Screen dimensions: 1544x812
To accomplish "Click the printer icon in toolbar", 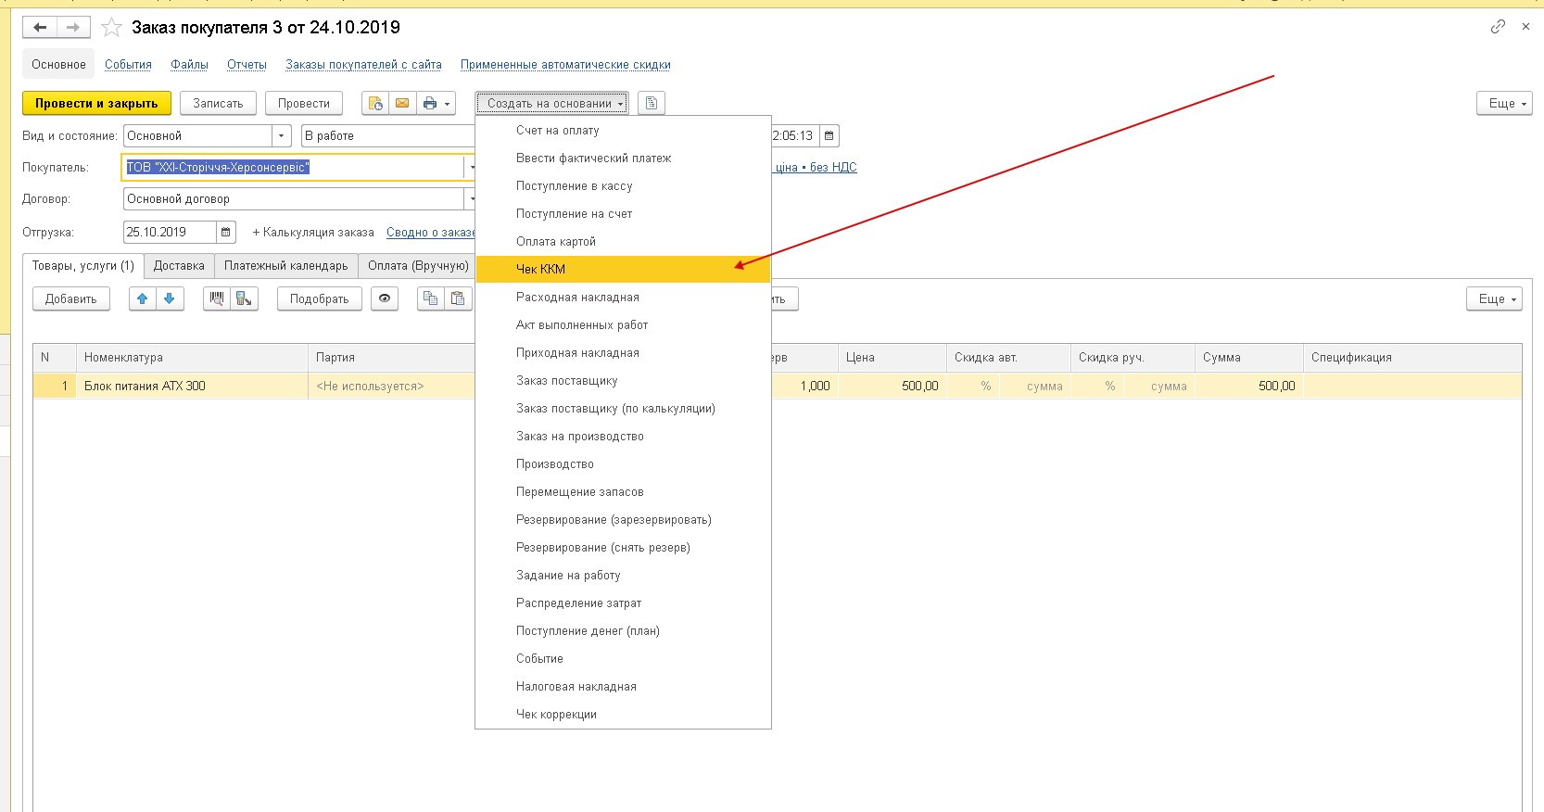I will coord(430,103).
